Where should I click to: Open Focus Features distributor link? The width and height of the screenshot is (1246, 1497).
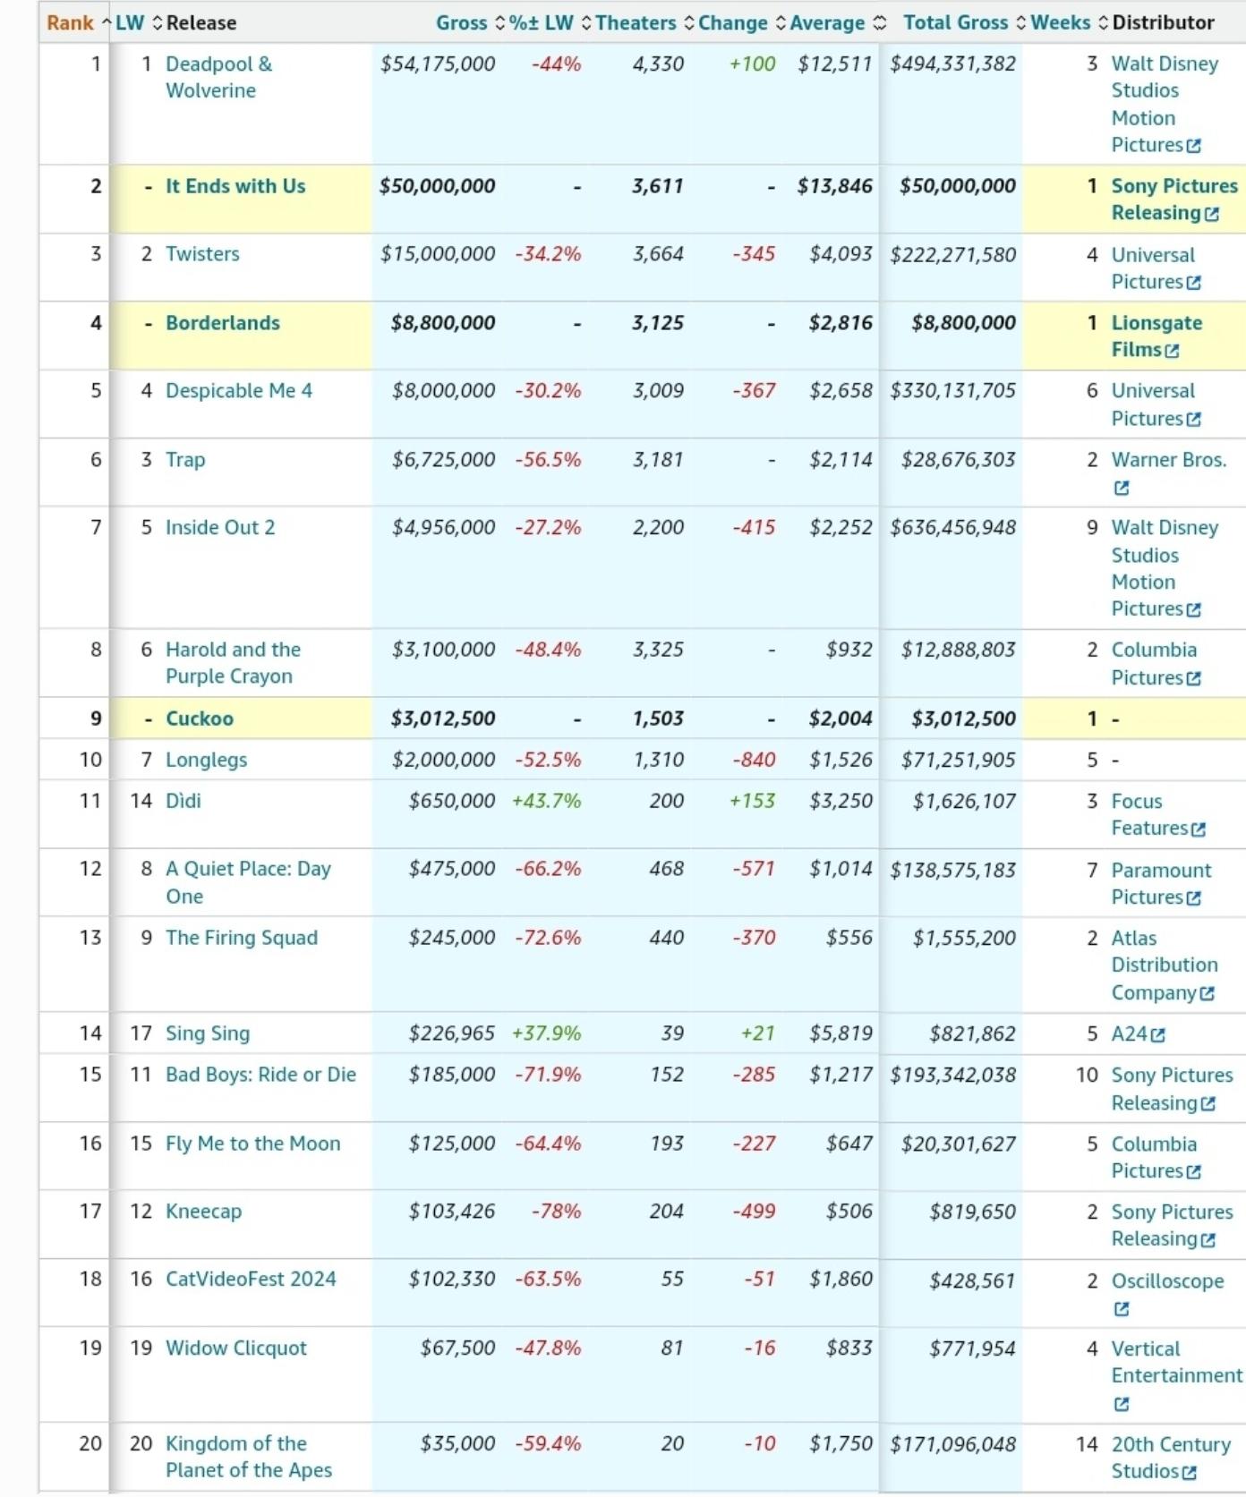1149,815
